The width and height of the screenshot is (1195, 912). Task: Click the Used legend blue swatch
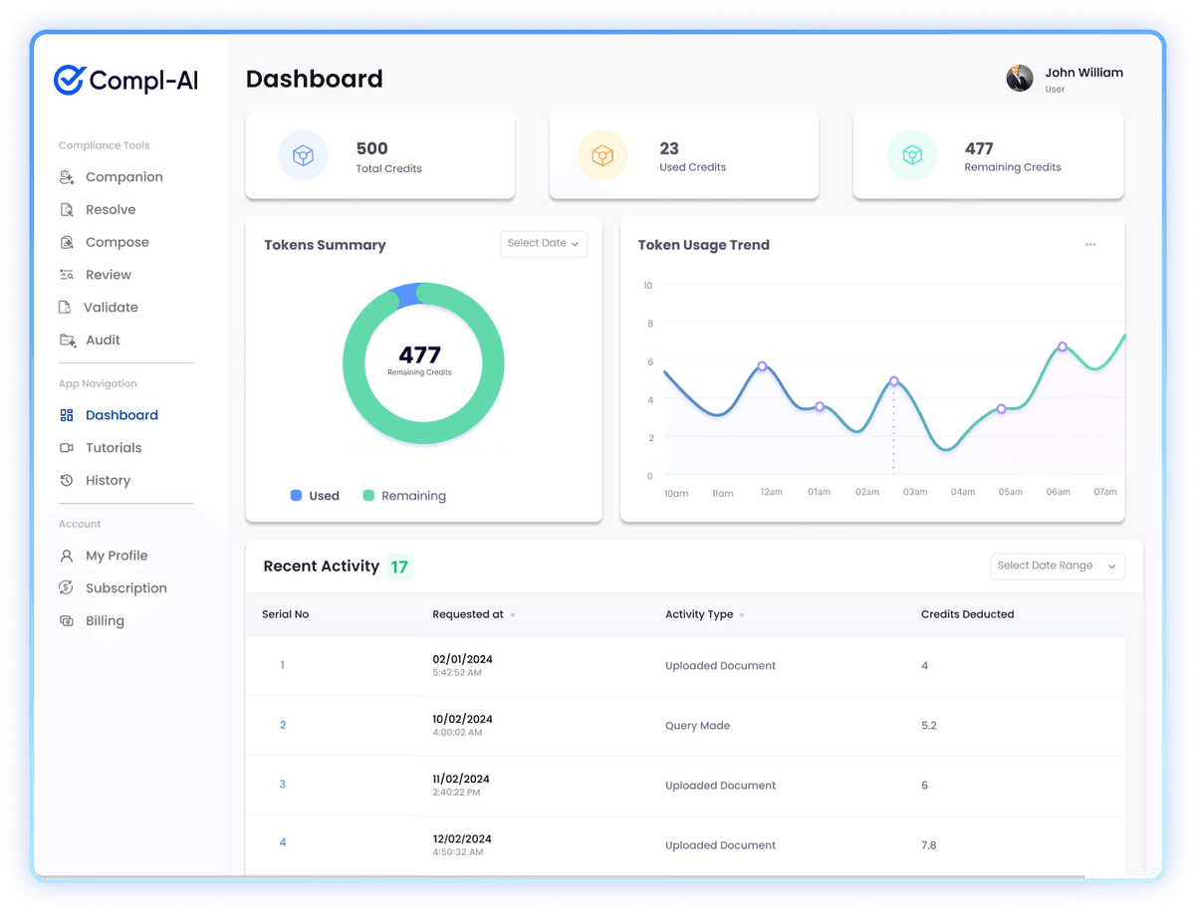pos(296,496)
